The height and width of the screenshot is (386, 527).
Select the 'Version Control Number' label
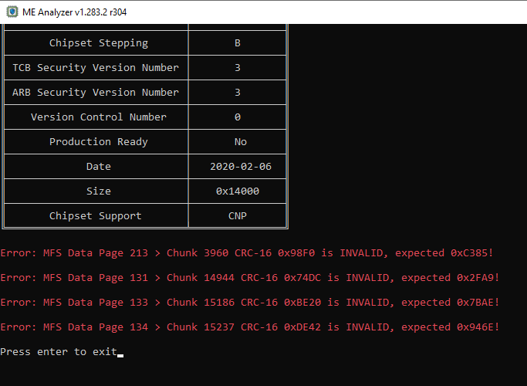(99, 117)
